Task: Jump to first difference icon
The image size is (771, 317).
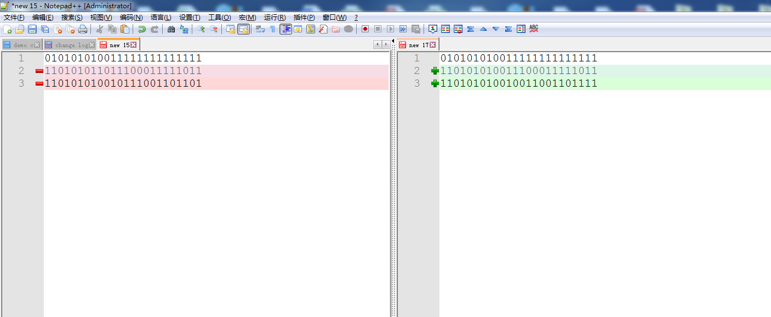Action: [x=471, y=29]
